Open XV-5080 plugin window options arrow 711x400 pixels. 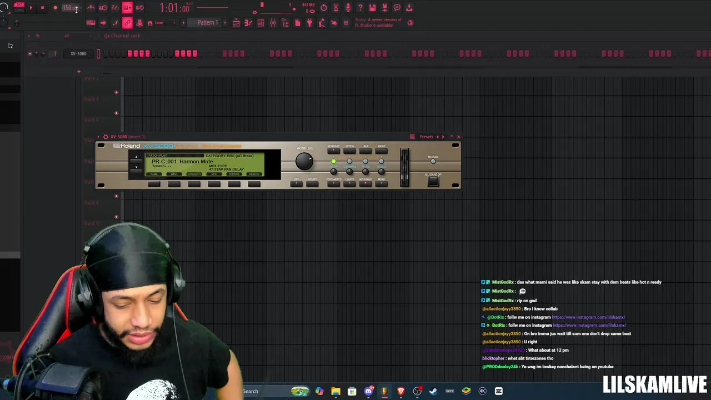click(98, 137)
